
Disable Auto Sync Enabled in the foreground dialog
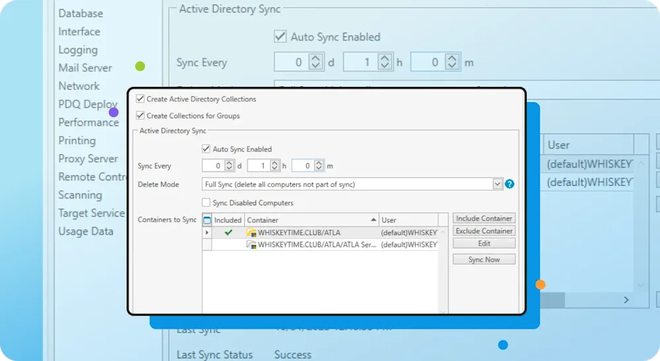coord(207,150)
